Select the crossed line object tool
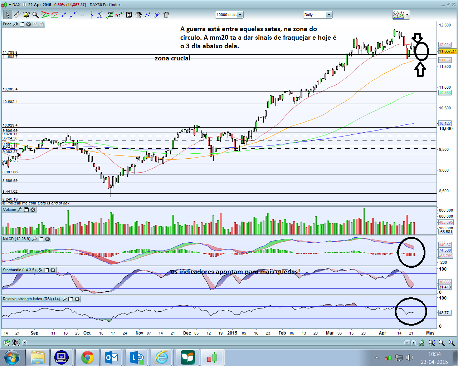This screenshot has height=366, width=458. tap(157, 15)
